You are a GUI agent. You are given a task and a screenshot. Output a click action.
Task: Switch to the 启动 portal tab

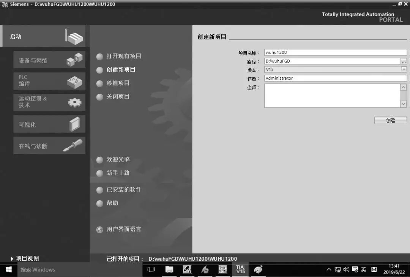(x=43, y=36)
